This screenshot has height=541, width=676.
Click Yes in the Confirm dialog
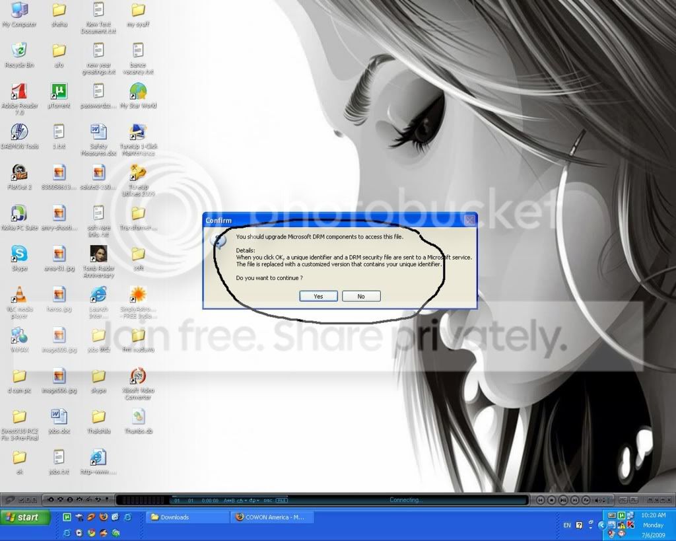point(318,297)
